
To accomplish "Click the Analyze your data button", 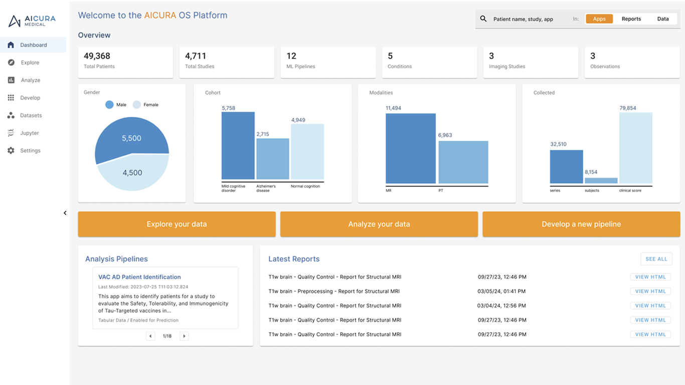I will click(x=379, y=224).
